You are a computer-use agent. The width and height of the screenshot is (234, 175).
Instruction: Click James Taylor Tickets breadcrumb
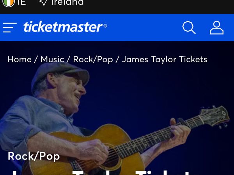coord(165,59)
